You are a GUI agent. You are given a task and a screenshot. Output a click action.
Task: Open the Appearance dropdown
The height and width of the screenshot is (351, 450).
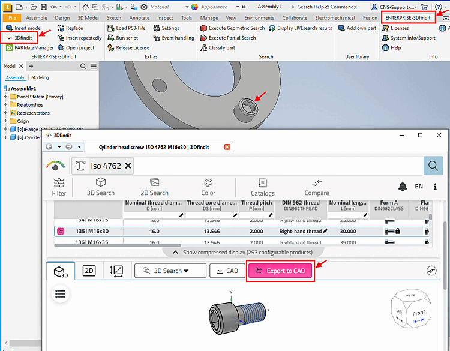click(238, 7)
